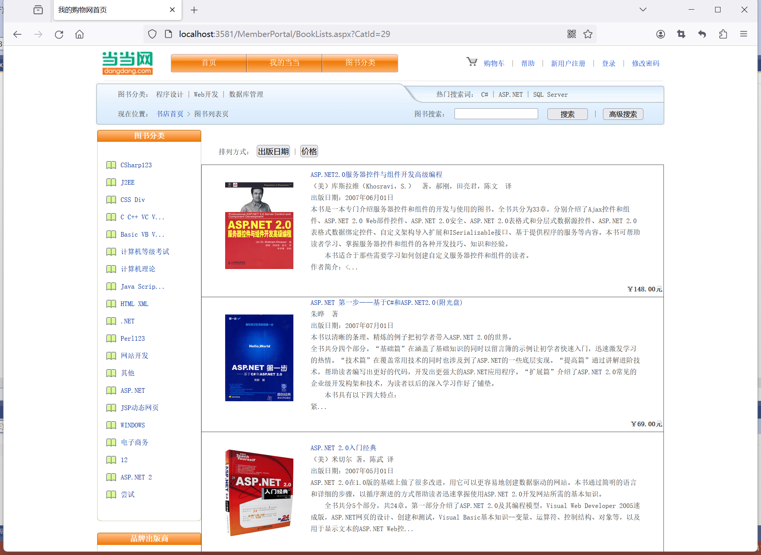
Task: Sort books by 出版日期 button
Action: [x=273, y=151]
